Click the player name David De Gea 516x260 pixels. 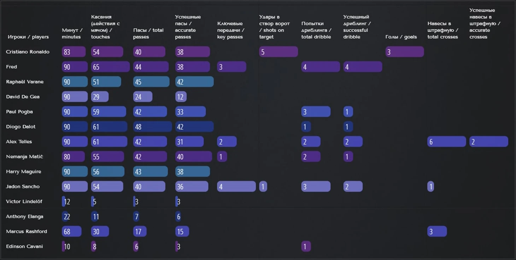point(23,97)
